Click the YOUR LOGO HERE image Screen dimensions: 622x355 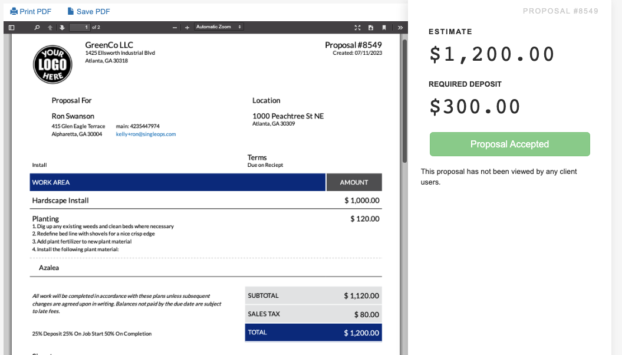point(52,64)
